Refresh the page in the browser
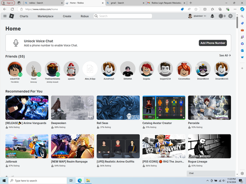 [x=12, y=9]
